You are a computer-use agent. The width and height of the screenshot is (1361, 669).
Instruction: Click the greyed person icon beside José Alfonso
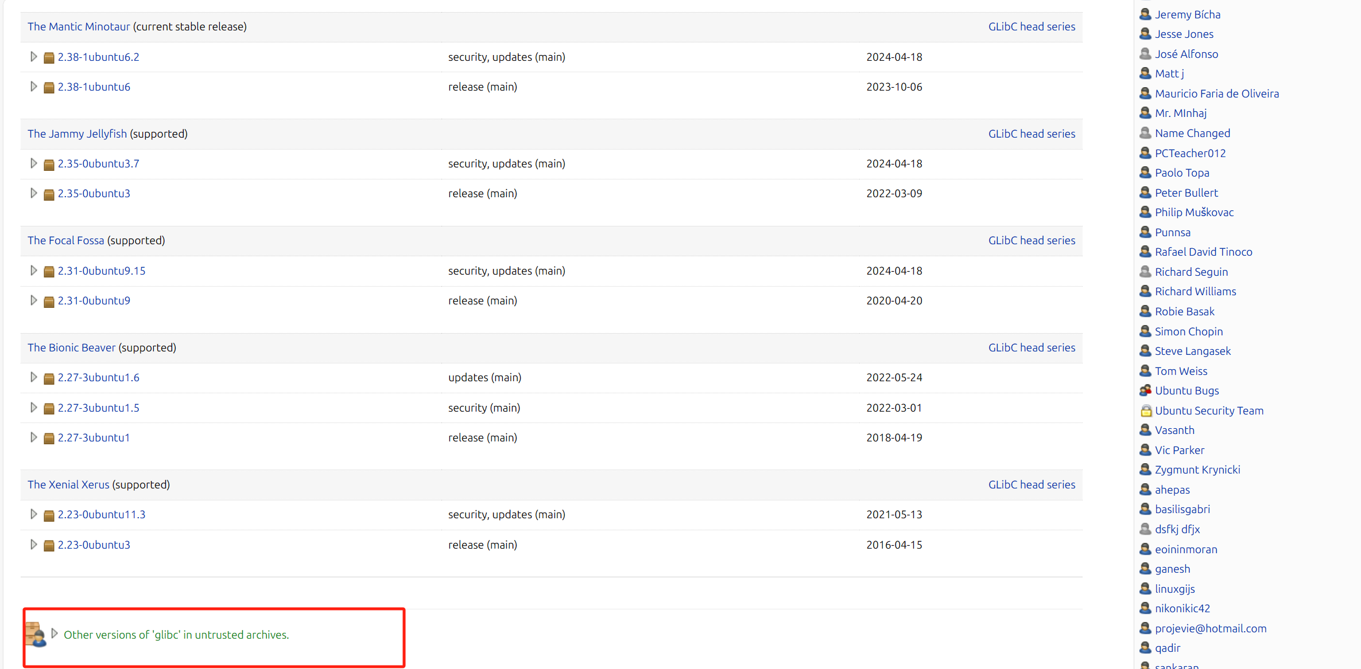[x=1145, y=54]
